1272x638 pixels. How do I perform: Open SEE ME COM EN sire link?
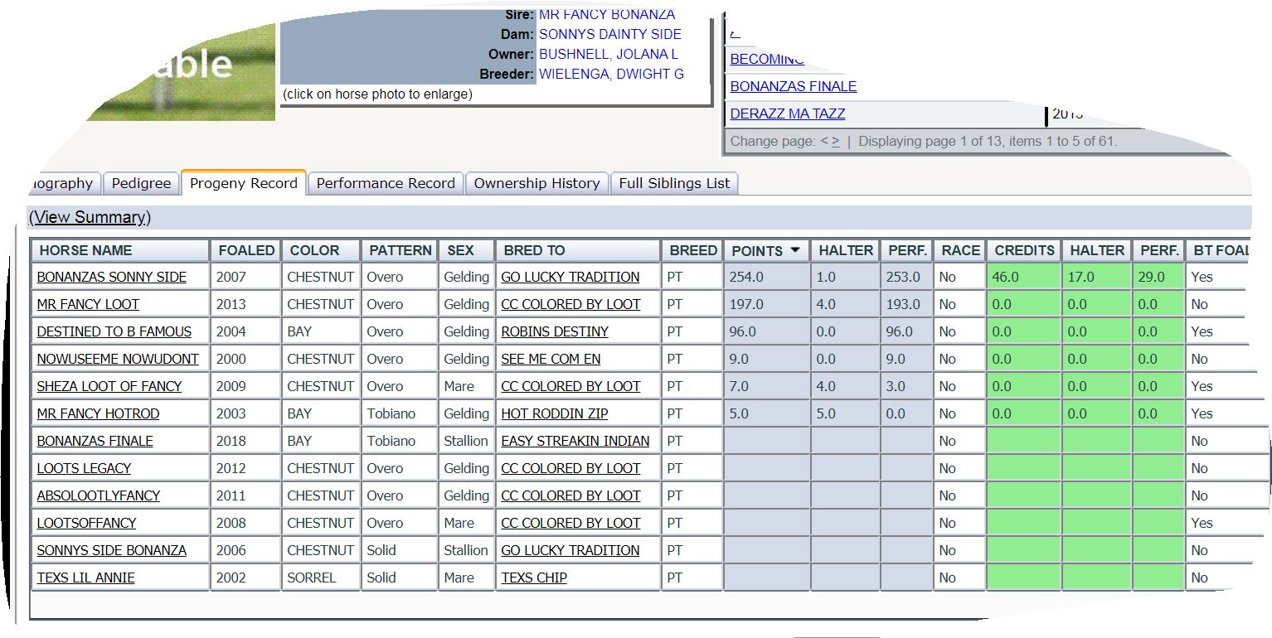[551, 359]
